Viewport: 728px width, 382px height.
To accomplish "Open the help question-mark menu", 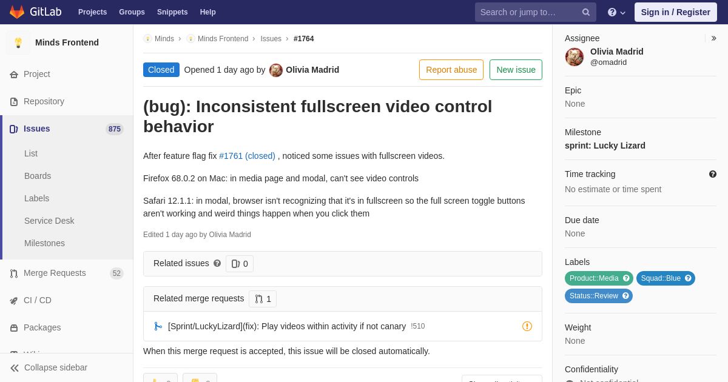I will (x=616, y=12).
